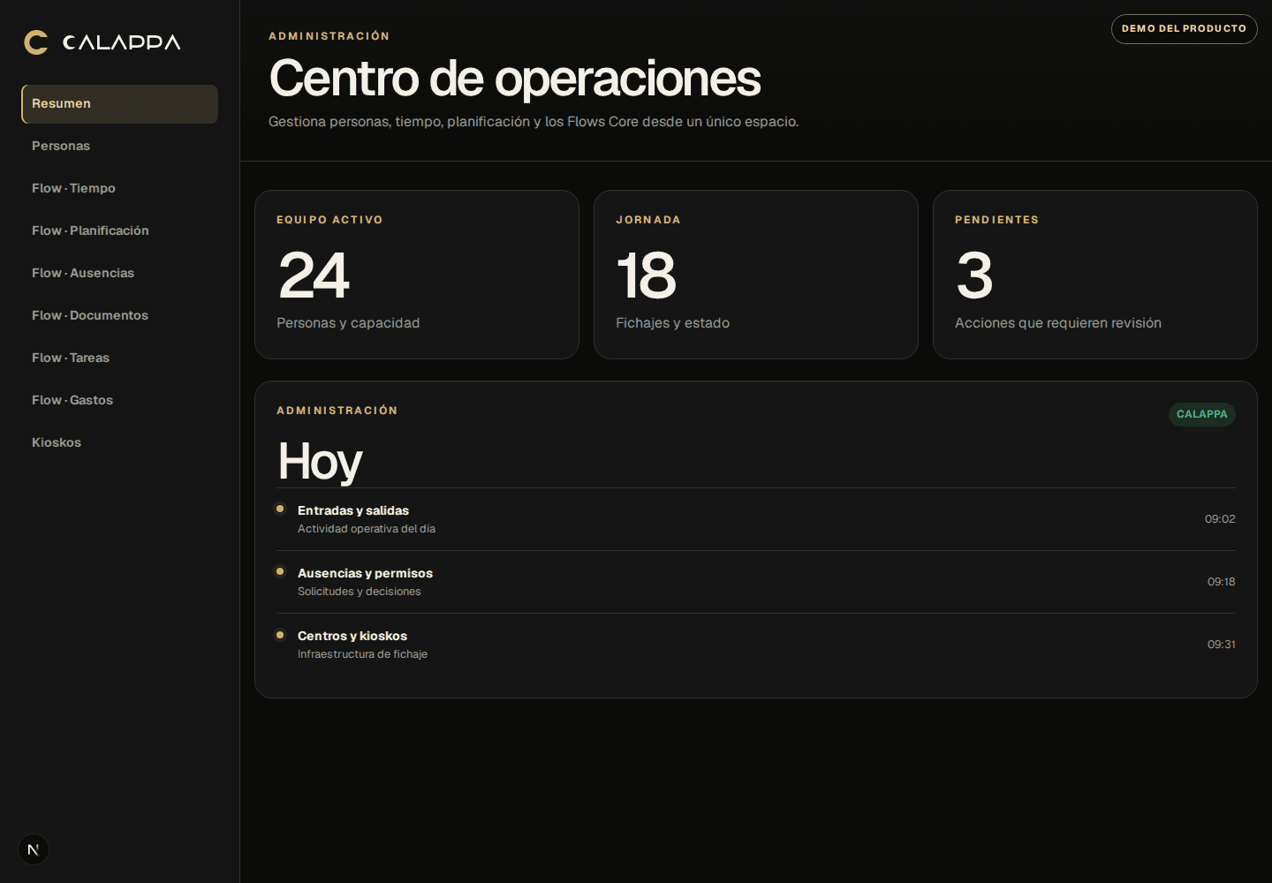Viewport: 1272px width, 883px height.
Task: Click the bullet dot beside Ausencias y permisos
Action: tap(280, 571)
